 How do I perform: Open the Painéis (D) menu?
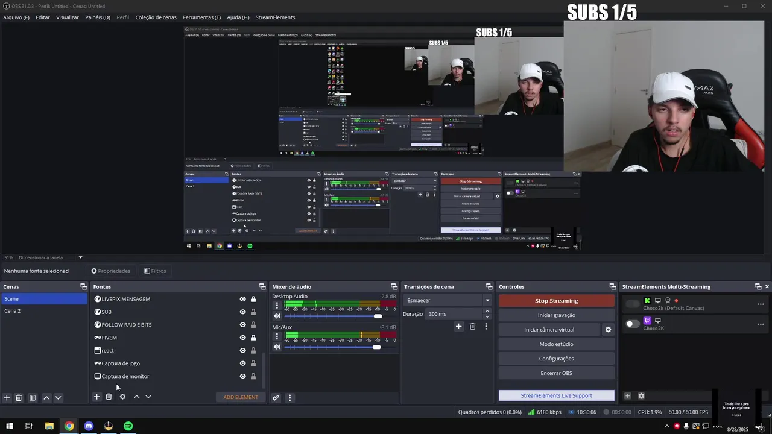coord(98,17)
